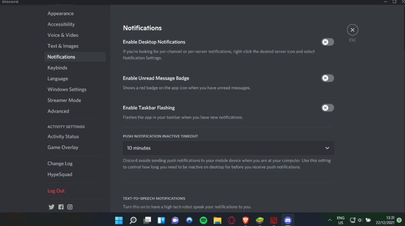
Task: Show hidden system tray icons
Action: pyautogui.click(x=330, y=220)
